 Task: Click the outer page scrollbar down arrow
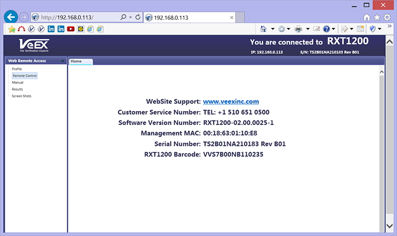390,226
